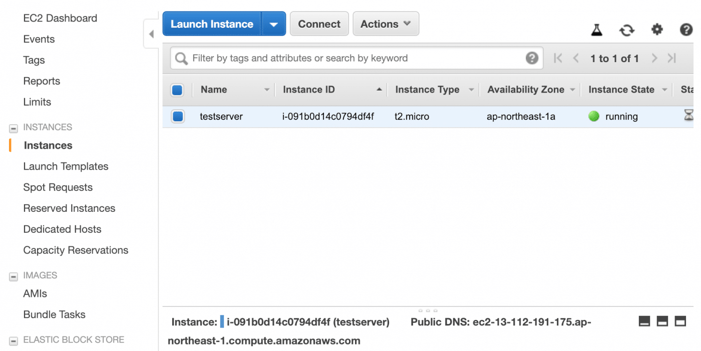Click the Availability Zone column header
The image size is (701, 351).
[526, 90]
